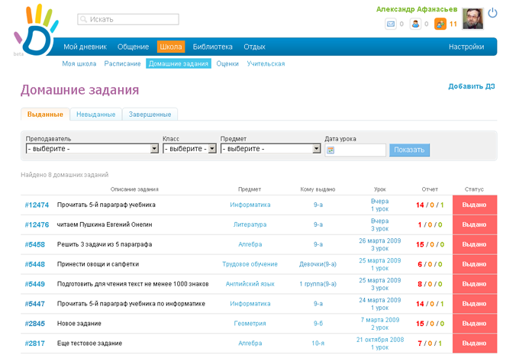Click the magnifier icon in search box
The width and height of the screenshot is (519, 355).
click(x=83, y=19)
